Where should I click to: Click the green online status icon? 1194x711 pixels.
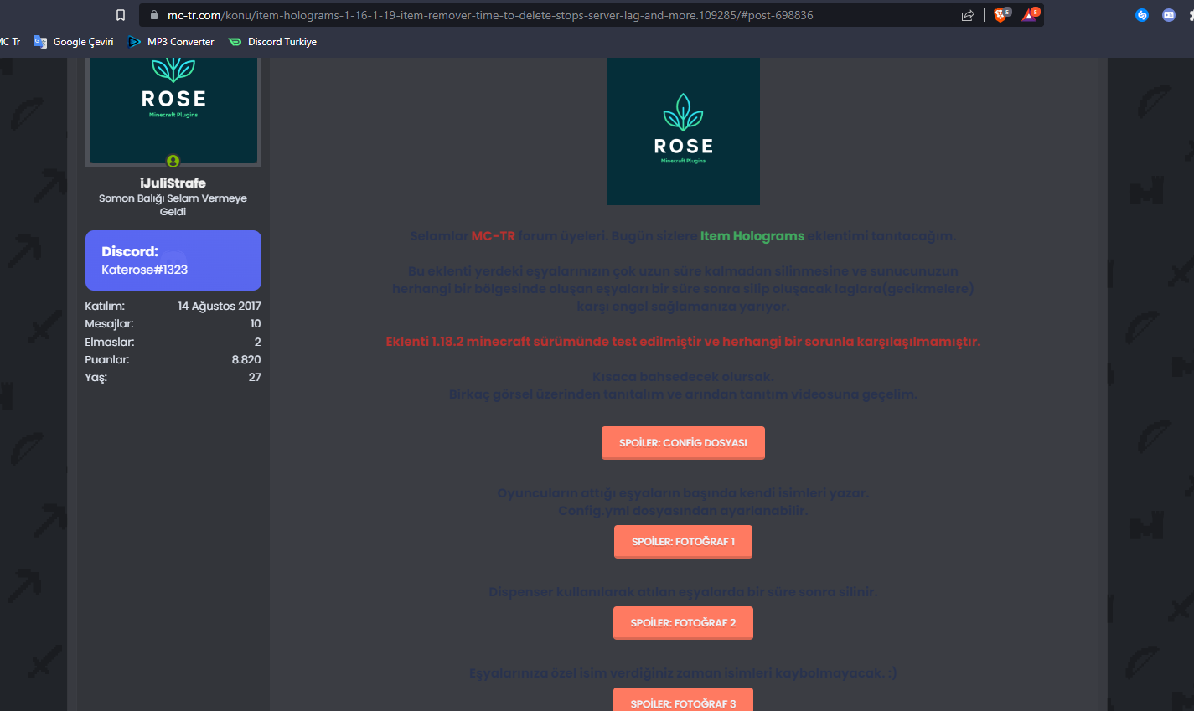(173, 161)
